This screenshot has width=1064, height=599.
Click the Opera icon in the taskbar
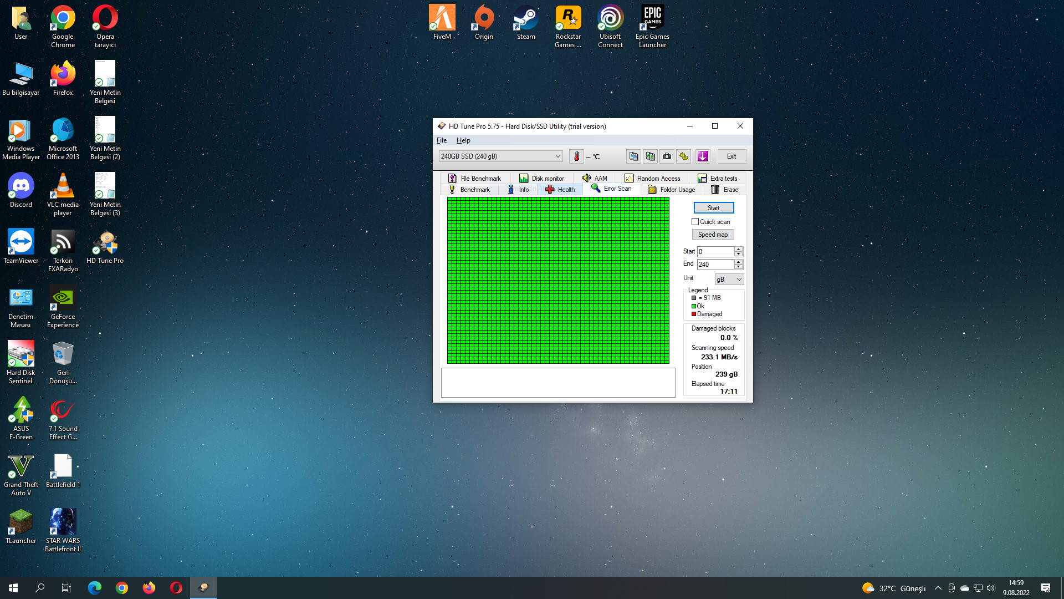coord(176,588)
